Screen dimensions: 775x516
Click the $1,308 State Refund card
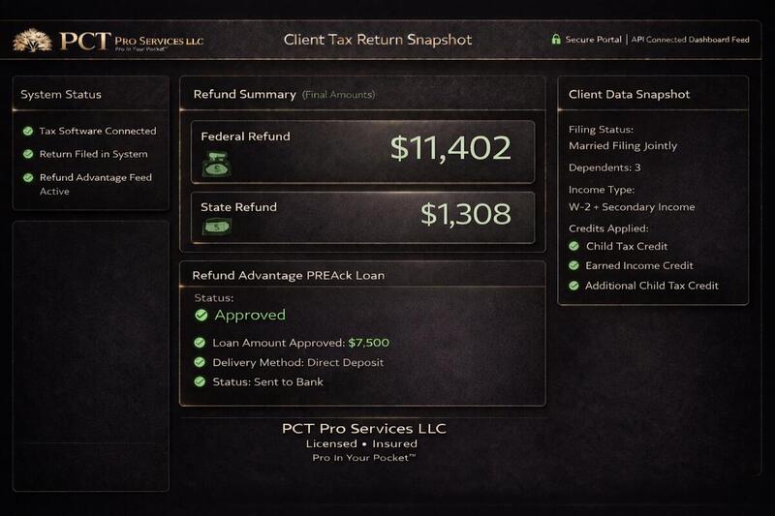pos(362,217)
